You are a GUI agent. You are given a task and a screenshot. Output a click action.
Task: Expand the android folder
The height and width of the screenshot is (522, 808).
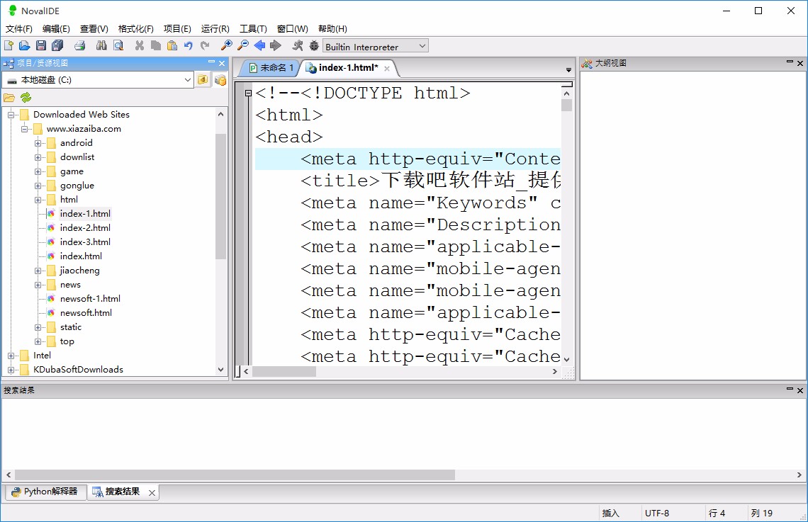[x=38, y=143]
